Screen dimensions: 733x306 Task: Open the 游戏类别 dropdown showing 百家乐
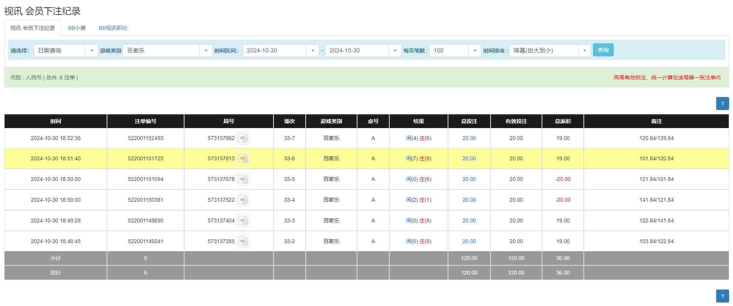click(206, 51)
